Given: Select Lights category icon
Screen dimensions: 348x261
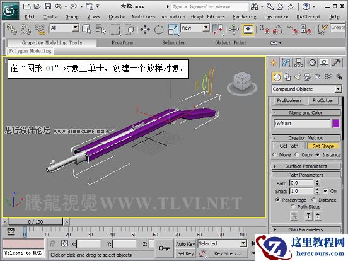Looking at the screenshot, I should (298, 77).
